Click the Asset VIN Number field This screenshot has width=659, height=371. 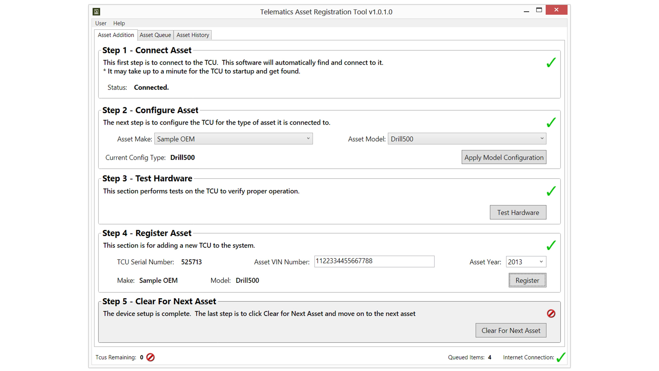374,261
